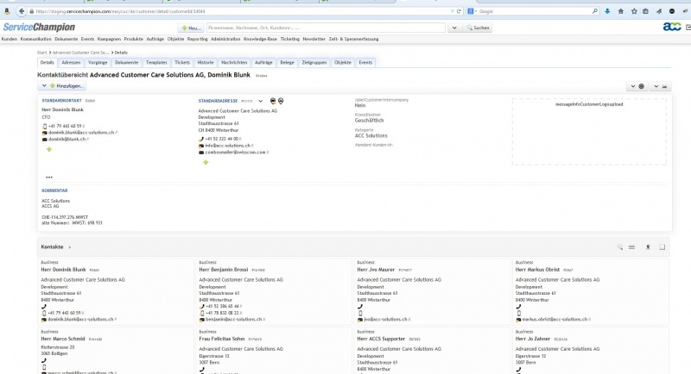Open Herr ACCS Supporter contact
Viewport: 691px width, 374px height.
[x=381, y=340]
